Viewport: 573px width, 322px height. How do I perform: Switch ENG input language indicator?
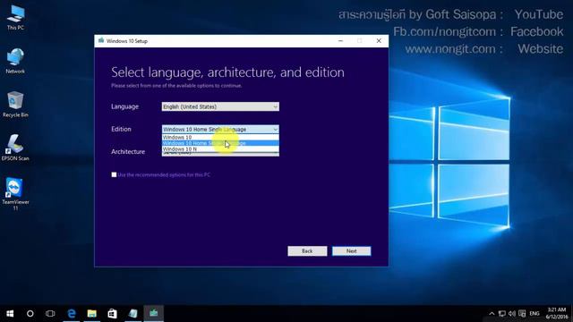tap(535, 314)
